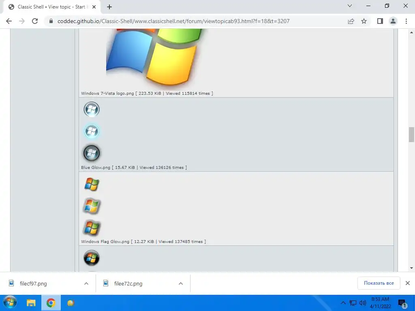This screenshot has height=311, width=415.
Task: Open downloaded file filee72c.png
Action: coord(128,283)
